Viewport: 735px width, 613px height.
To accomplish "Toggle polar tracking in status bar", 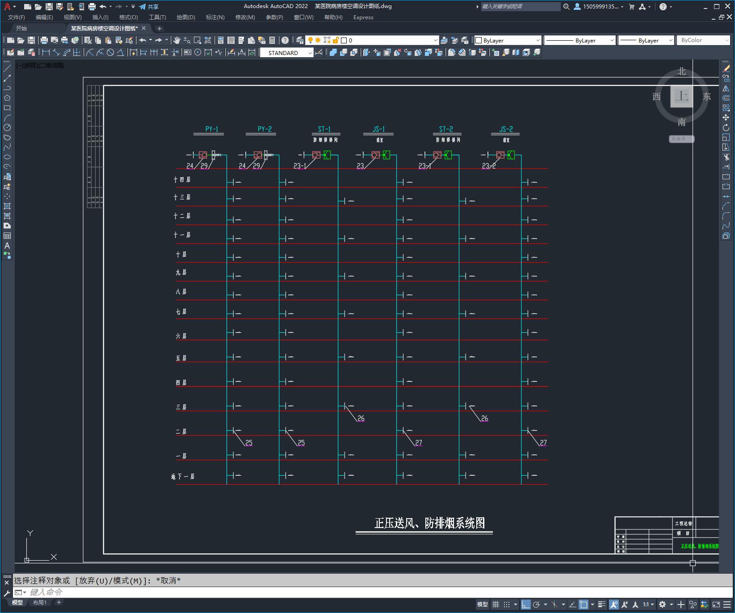I will (537, 605).
